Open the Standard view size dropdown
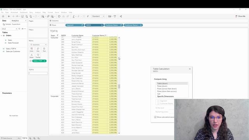Image resolution: width=249 pixels, height=140 pixels. [98, 16]
